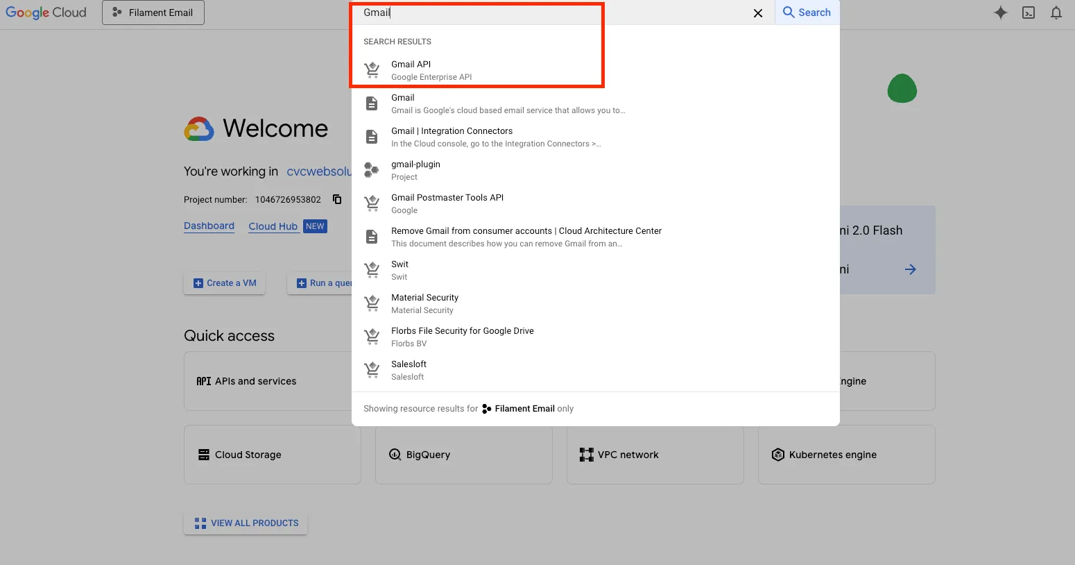Click the document icon beside Integration Connectors
The image size is (1075, 565).
click(372, 137)
